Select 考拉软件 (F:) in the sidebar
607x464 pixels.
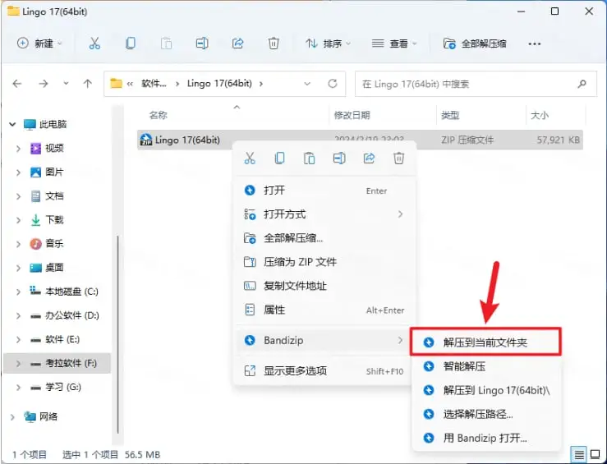[57, 363]
